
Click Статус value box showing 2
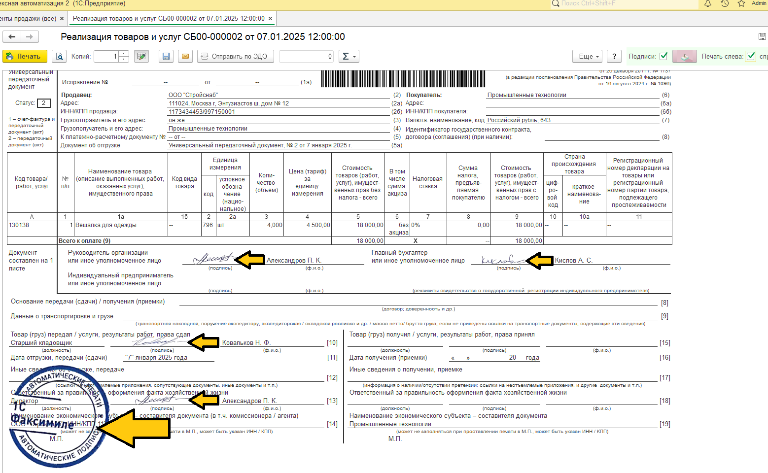44,103
